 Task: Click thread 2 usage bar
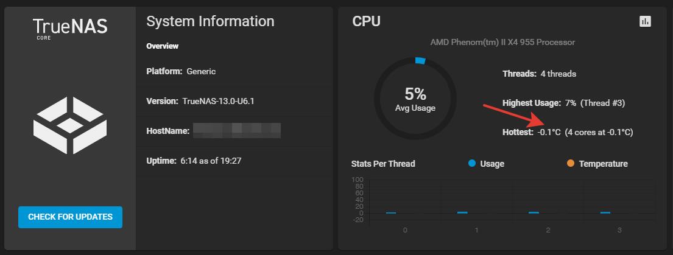(534, 212)
